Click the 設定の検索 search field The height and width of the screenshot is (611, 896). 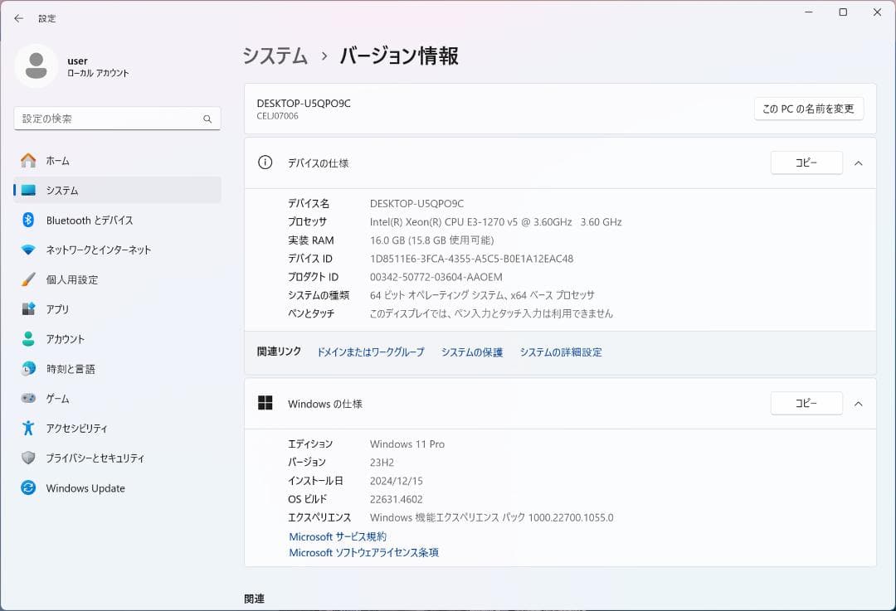pos(116,119)
